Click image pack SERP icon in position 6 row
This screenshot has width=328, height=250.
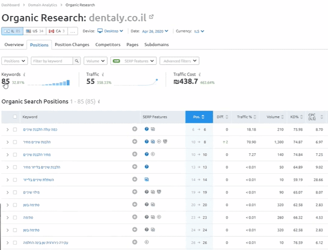click(153, 129)
